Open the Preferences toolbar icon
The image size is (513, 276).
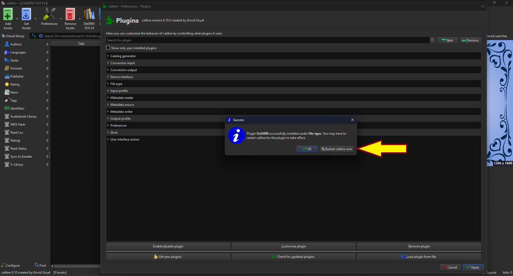49,15
